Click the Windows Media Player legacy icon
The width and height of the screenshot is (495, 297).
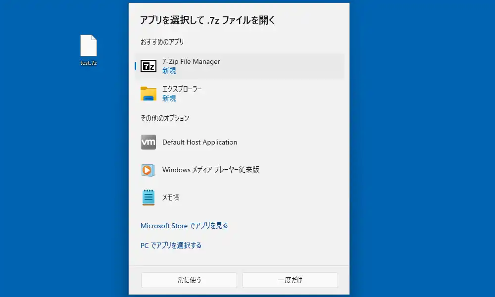pos(148,170)
